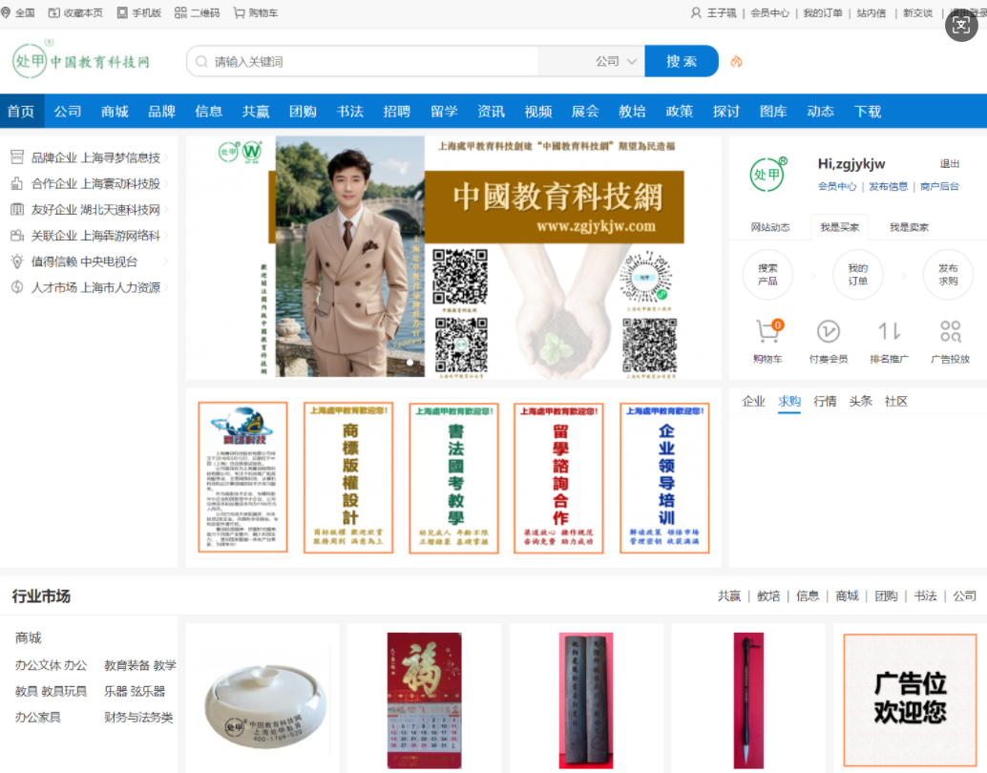Screen dimensions: 987x773
Task: Select the 行情 tab in right panel
Action: [825, 401]
